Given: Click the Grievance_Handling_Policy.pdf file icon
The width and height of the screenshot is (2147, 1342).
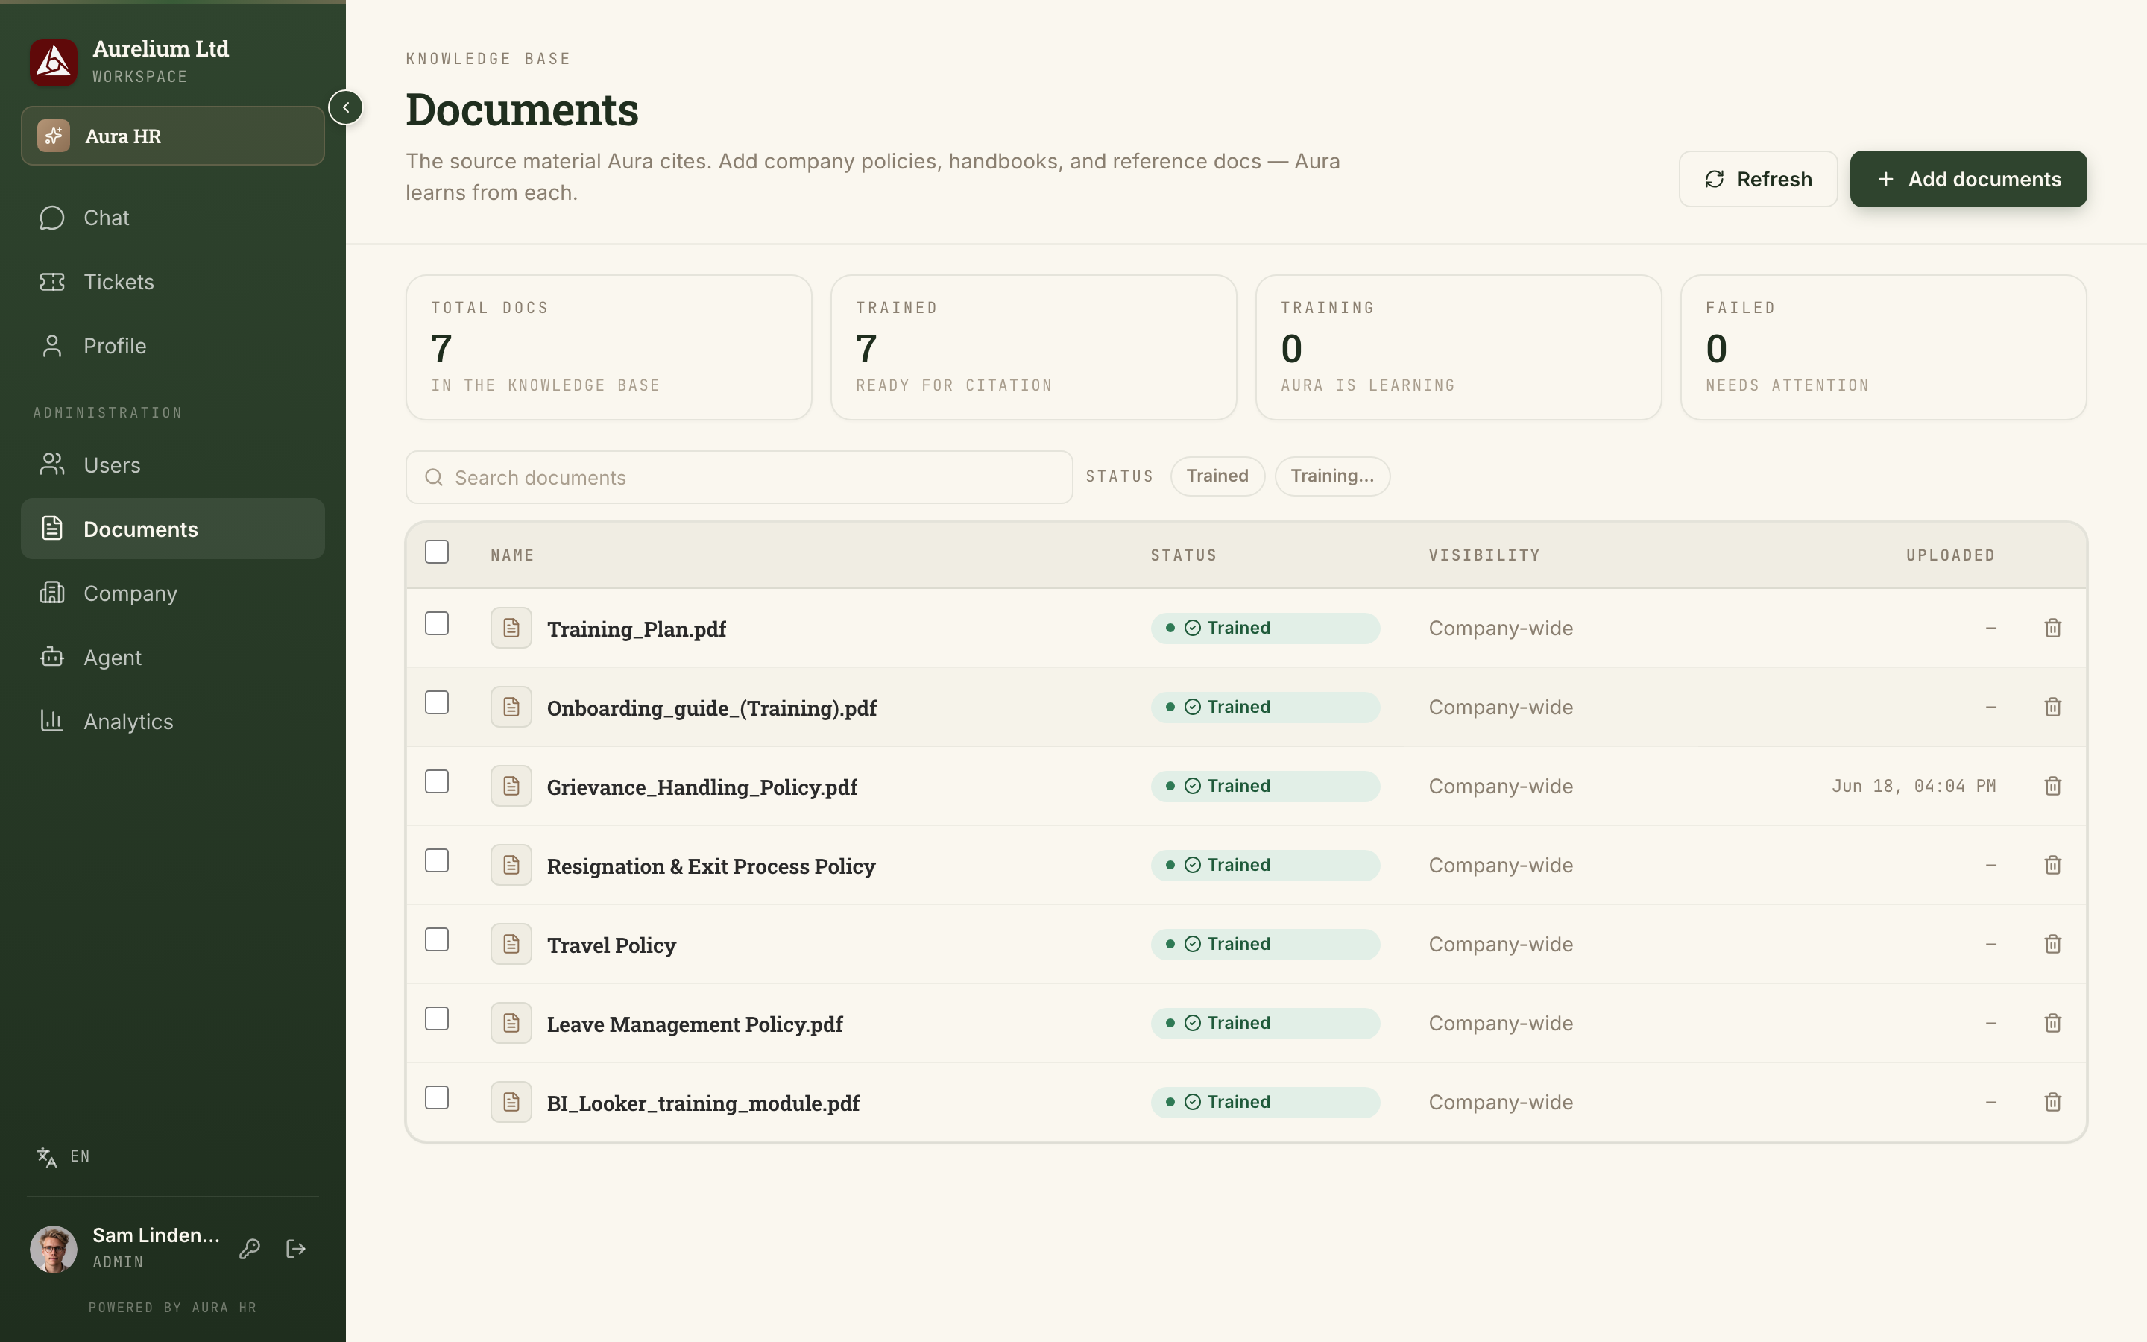Looking at the screenshot, I should pyautogui.click(x=511, y=787).
